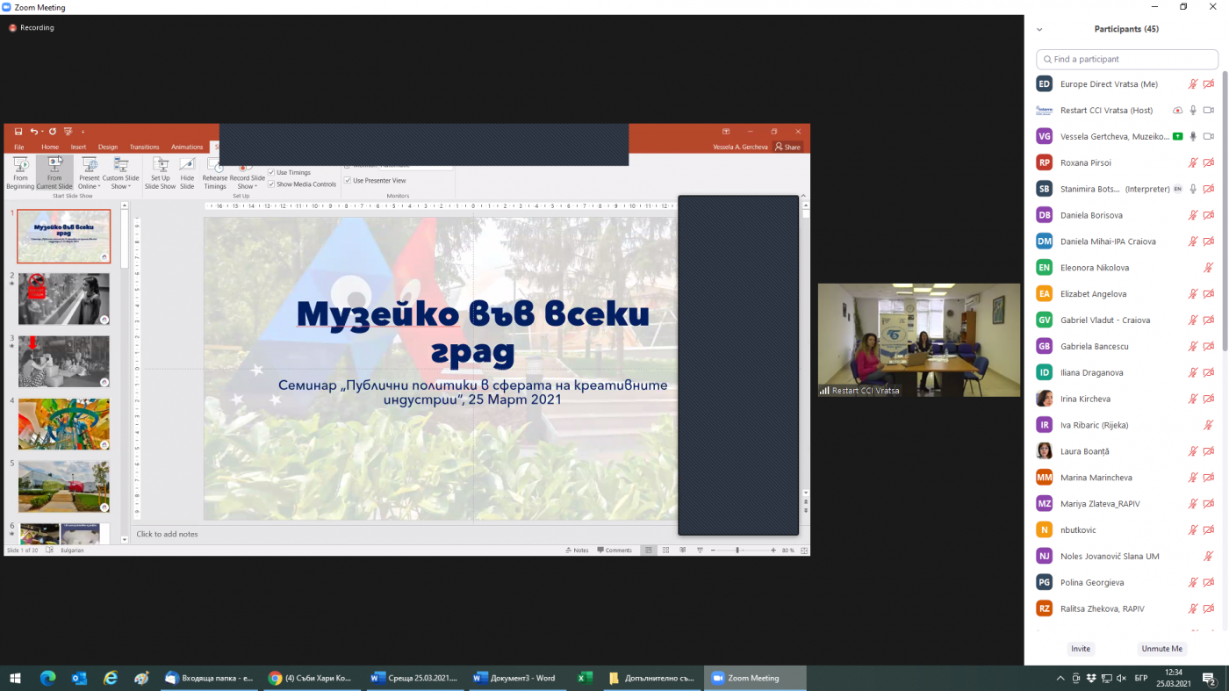Collapse the Participants panel chevron
Viewport: 1229px width, 691px height.
pyautogui.click(x=1040, y=29)
